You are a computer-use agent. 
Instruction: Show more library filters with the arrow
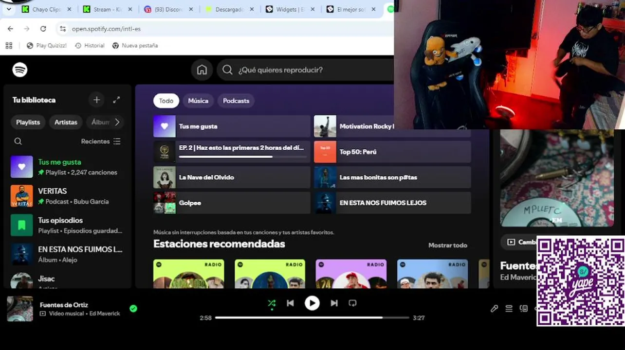click(117, 122)
